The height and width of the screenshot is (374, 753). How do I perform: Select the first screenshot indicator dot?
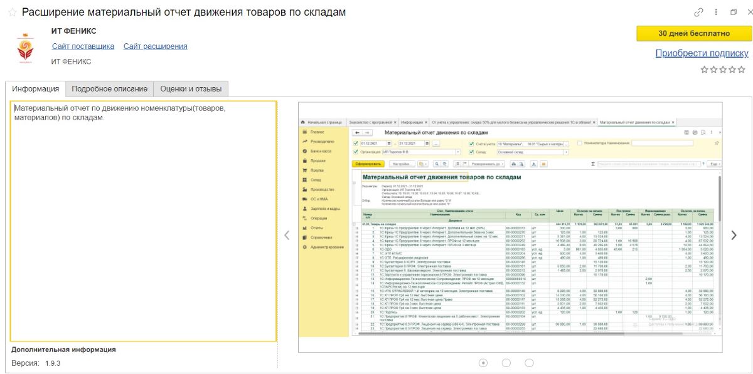[483, 363]
